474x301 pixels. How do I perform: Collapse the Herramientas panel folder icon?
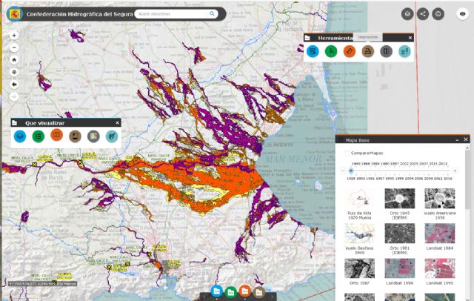tap(308, 39)
